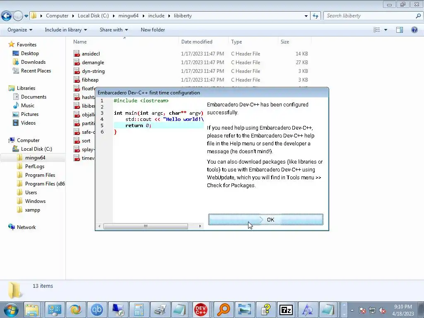This screenshot has height=318, width=424.
Task: Click Computer in the address breadcrumb
Action: click(x=57, y=16)
